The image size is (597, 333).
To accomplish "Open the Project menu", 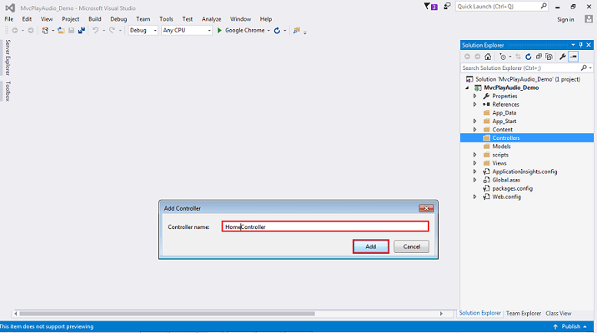I will tap(70, 19).
